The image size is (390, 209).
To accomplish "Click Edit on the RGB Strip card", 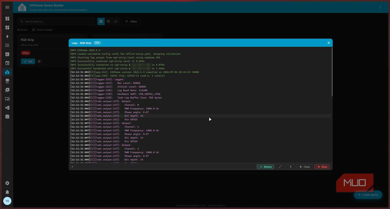I will [28, 61].
